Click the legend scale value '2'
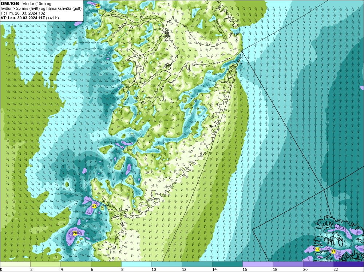The image size is (364, 272). tap(31, 269)
